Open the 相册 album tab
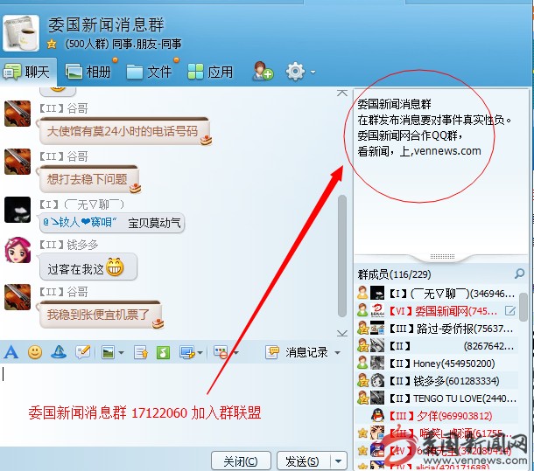This screenshot has width=534, height=471. 89,73
